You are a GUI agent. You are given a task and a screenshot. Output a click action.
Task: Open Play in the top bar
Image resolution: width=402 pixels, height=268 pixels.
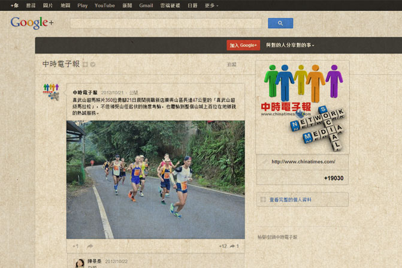tap(83, 5)
